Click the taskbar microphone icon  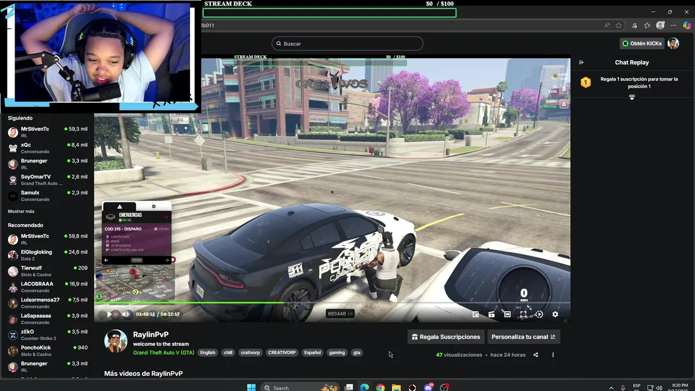pyautogui.click(x=623, y=387)
